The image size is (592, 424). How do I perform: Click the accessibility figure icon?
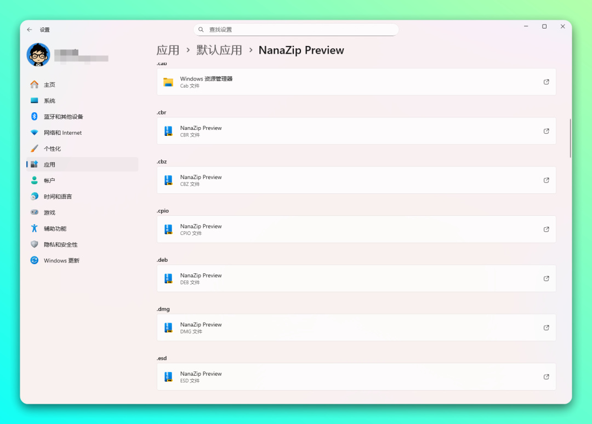35,228
